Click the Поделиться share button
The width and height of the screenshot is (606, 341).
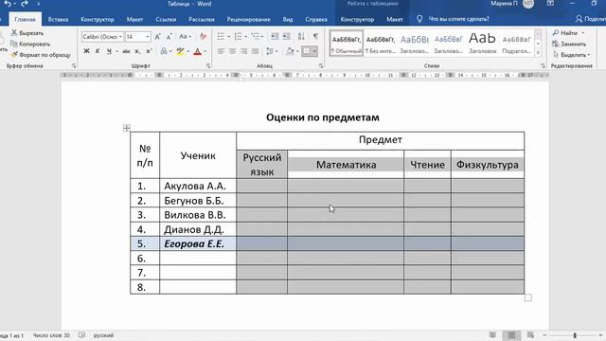(590, 19)
